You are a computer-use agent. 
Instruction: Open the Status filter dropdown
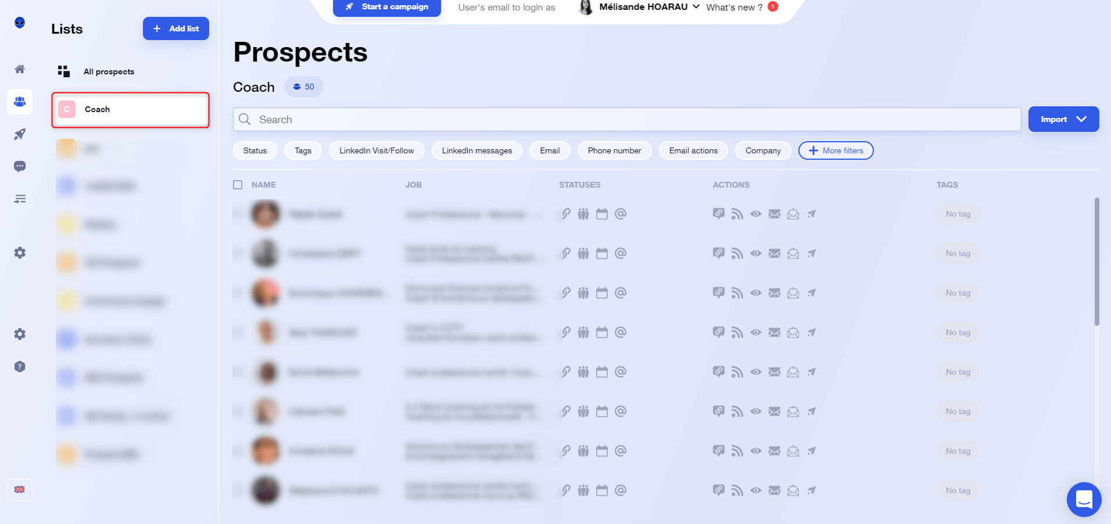[255, 150]
